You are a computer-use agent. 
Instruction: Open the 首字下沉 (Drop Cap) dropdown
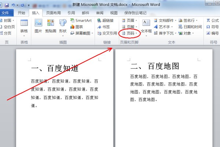click(165, 33)
